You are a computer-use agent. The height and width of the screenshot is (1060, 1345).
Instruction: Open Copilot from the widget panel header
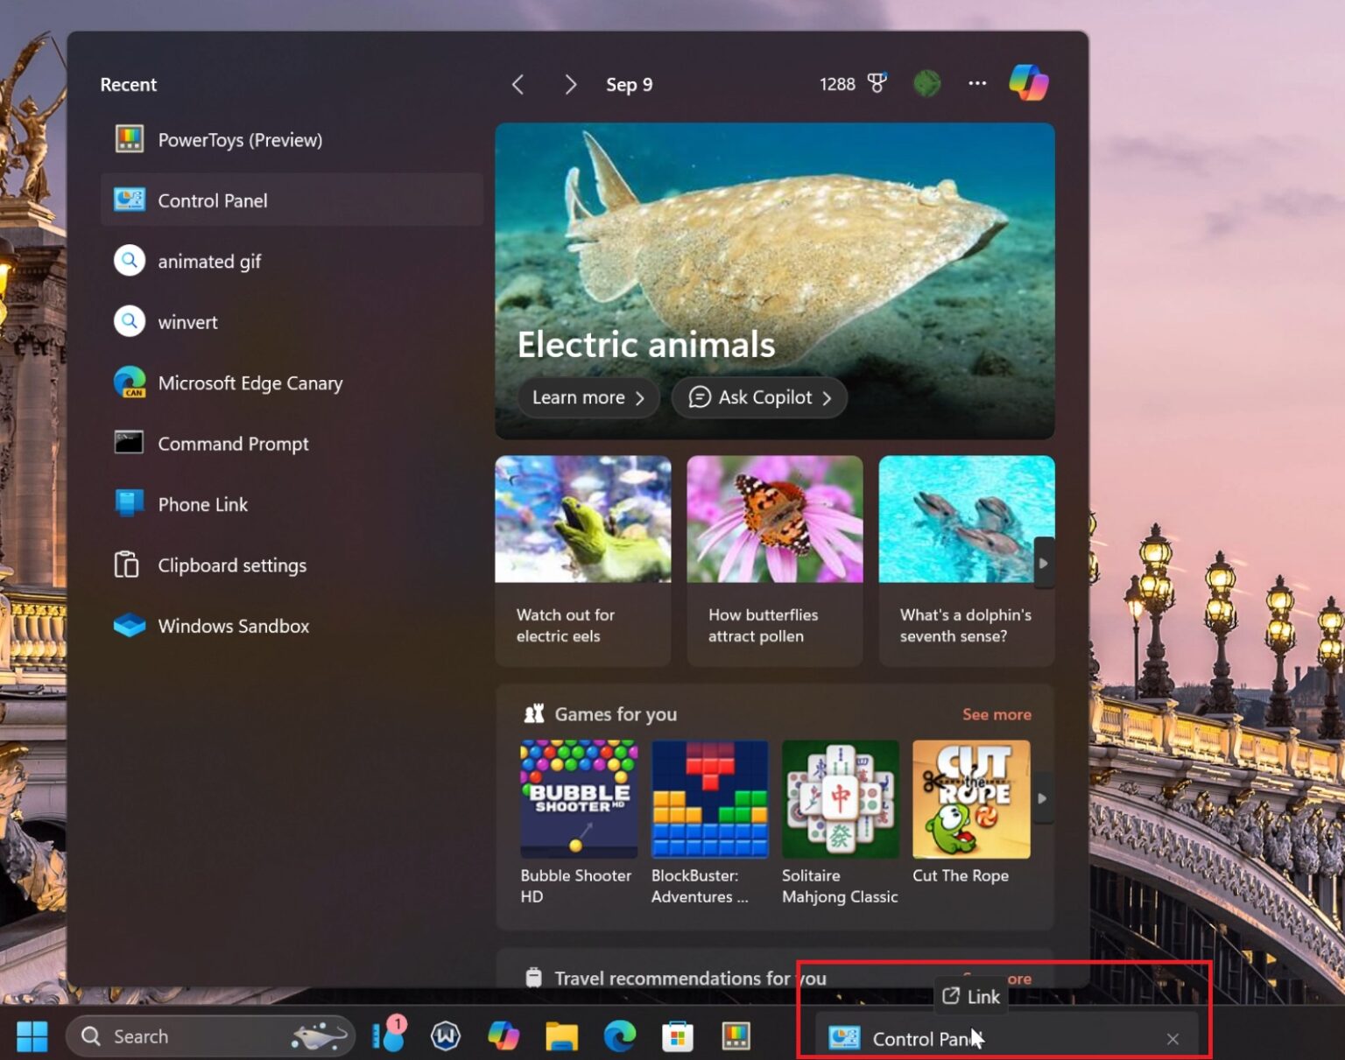[1029, 83]
